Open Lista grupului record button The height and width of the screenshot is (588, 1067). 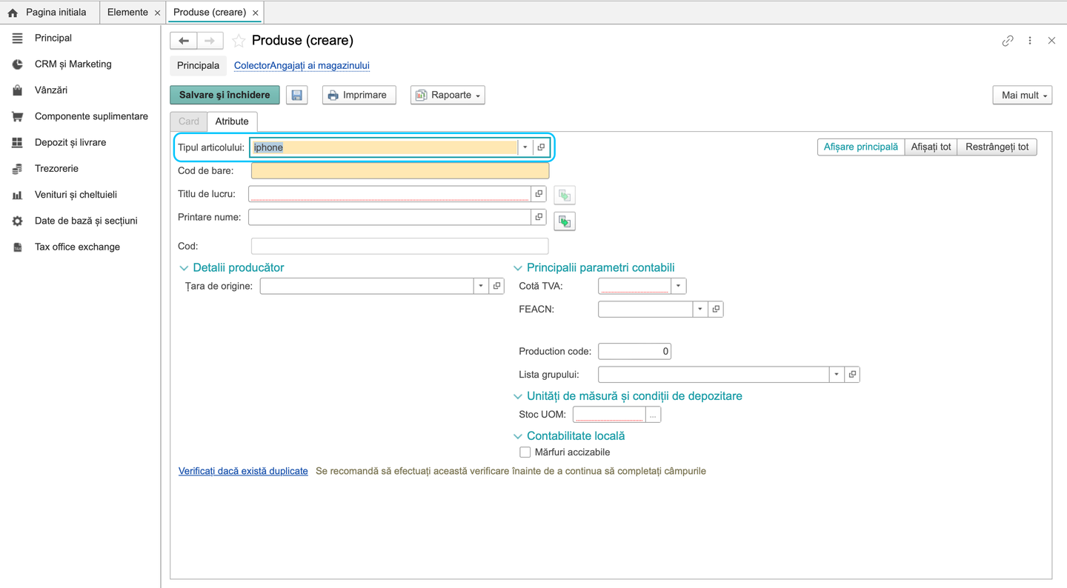(x=852, y=375)
